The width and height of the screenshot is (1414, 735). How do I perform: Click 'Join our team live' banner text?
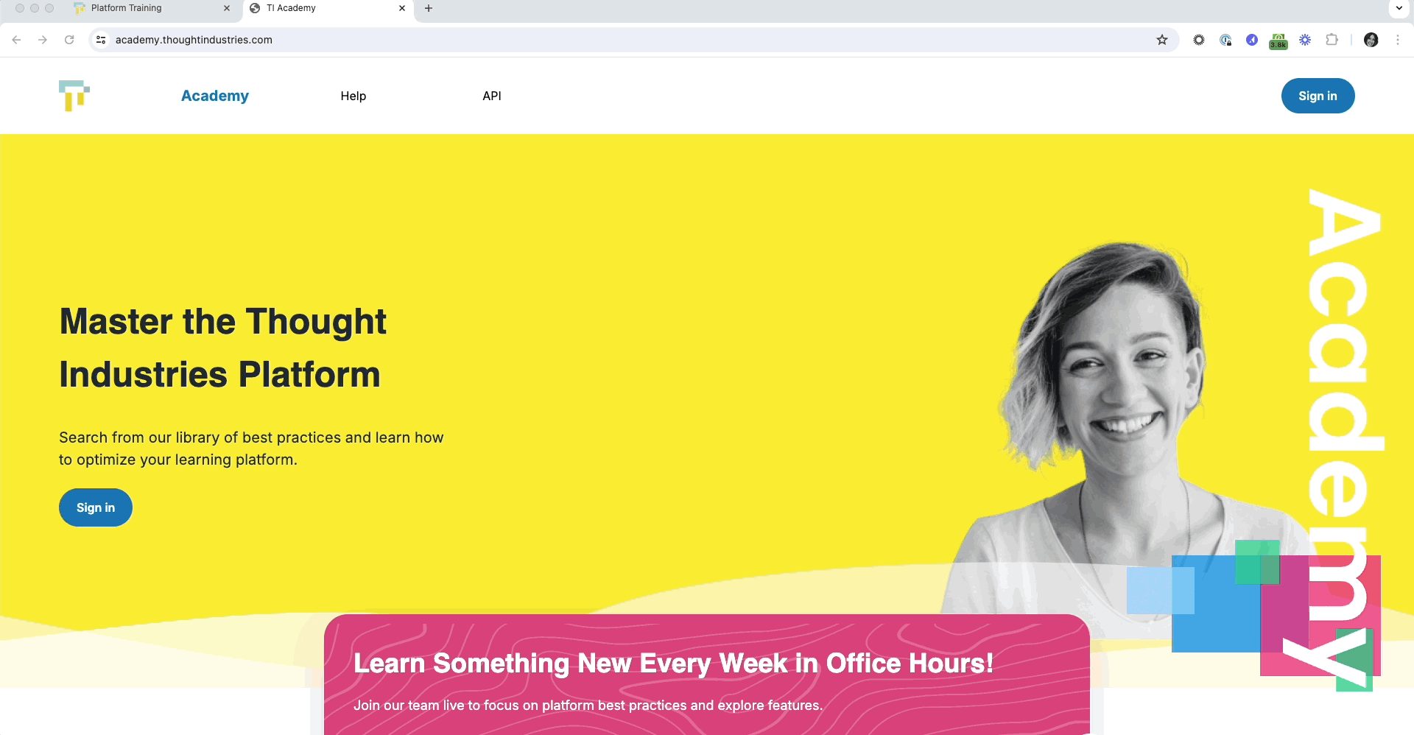tap(588, 706)
